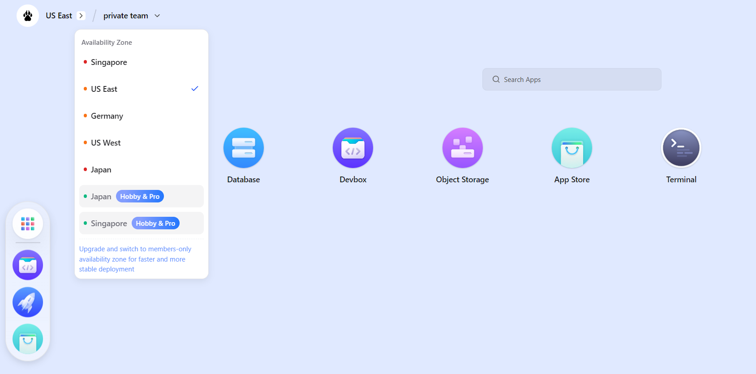
Task: Launch the Devbox app icon on desktop
Action: coord(352,148)
